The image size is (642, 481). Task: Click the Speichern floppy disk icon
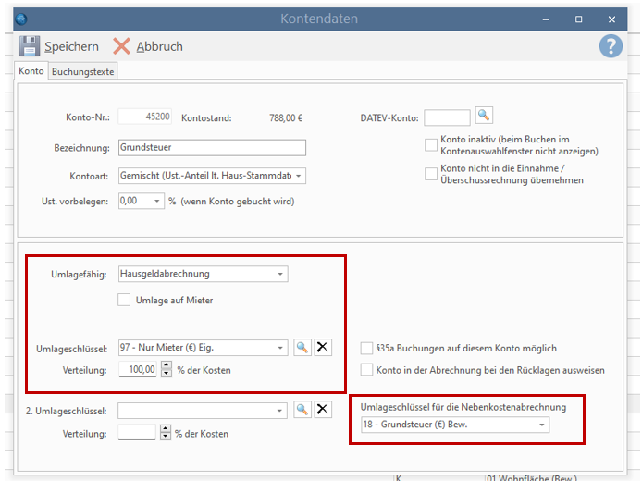click(x=30, y=46)
